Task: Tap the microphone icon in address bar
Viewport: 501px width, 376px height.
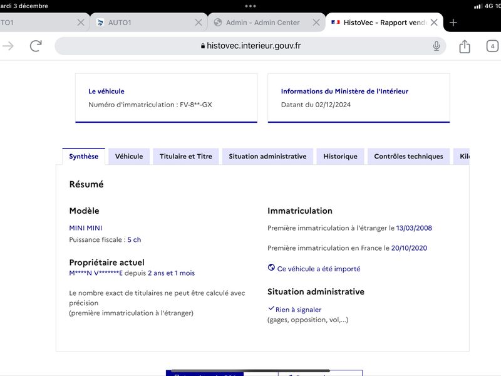Action: click(x=436, y=46)
